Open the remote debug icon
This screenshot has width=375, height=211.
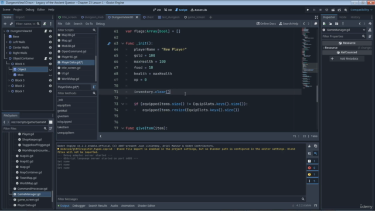point(326,10)
